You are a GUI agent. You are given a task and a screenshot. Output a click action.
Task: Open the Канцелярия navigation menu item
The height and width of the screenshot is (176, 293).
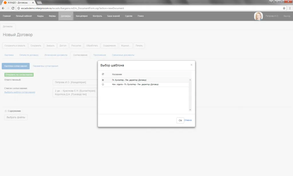(82, 16)
